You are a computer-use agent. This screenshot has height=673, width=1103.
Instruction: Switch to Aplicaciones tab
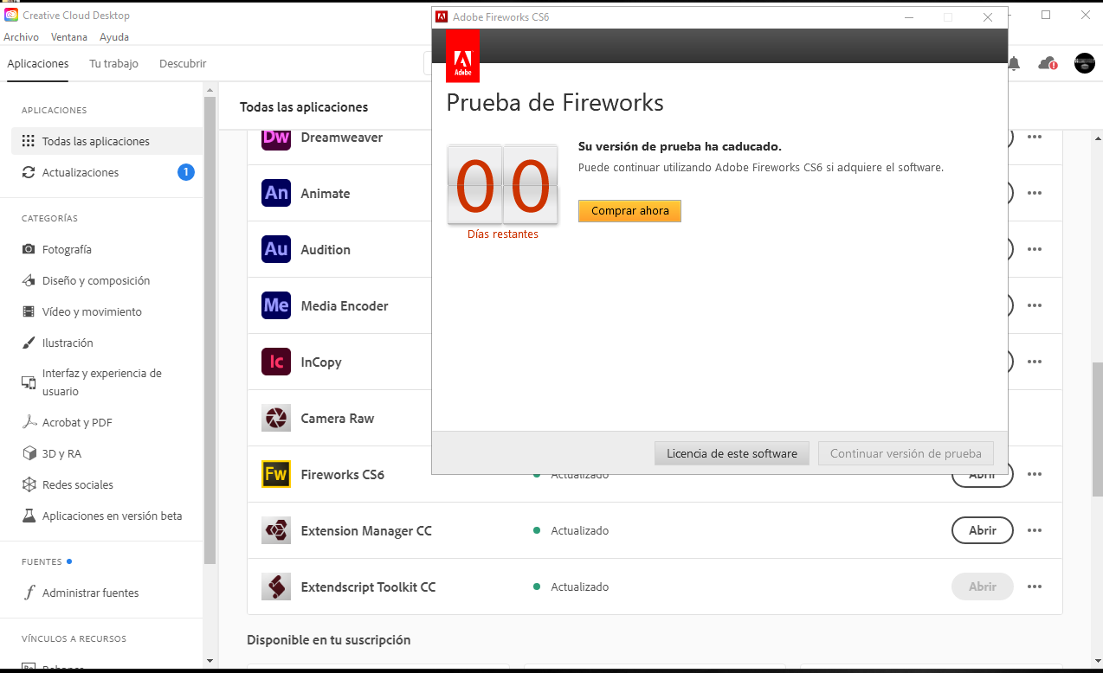38,63
